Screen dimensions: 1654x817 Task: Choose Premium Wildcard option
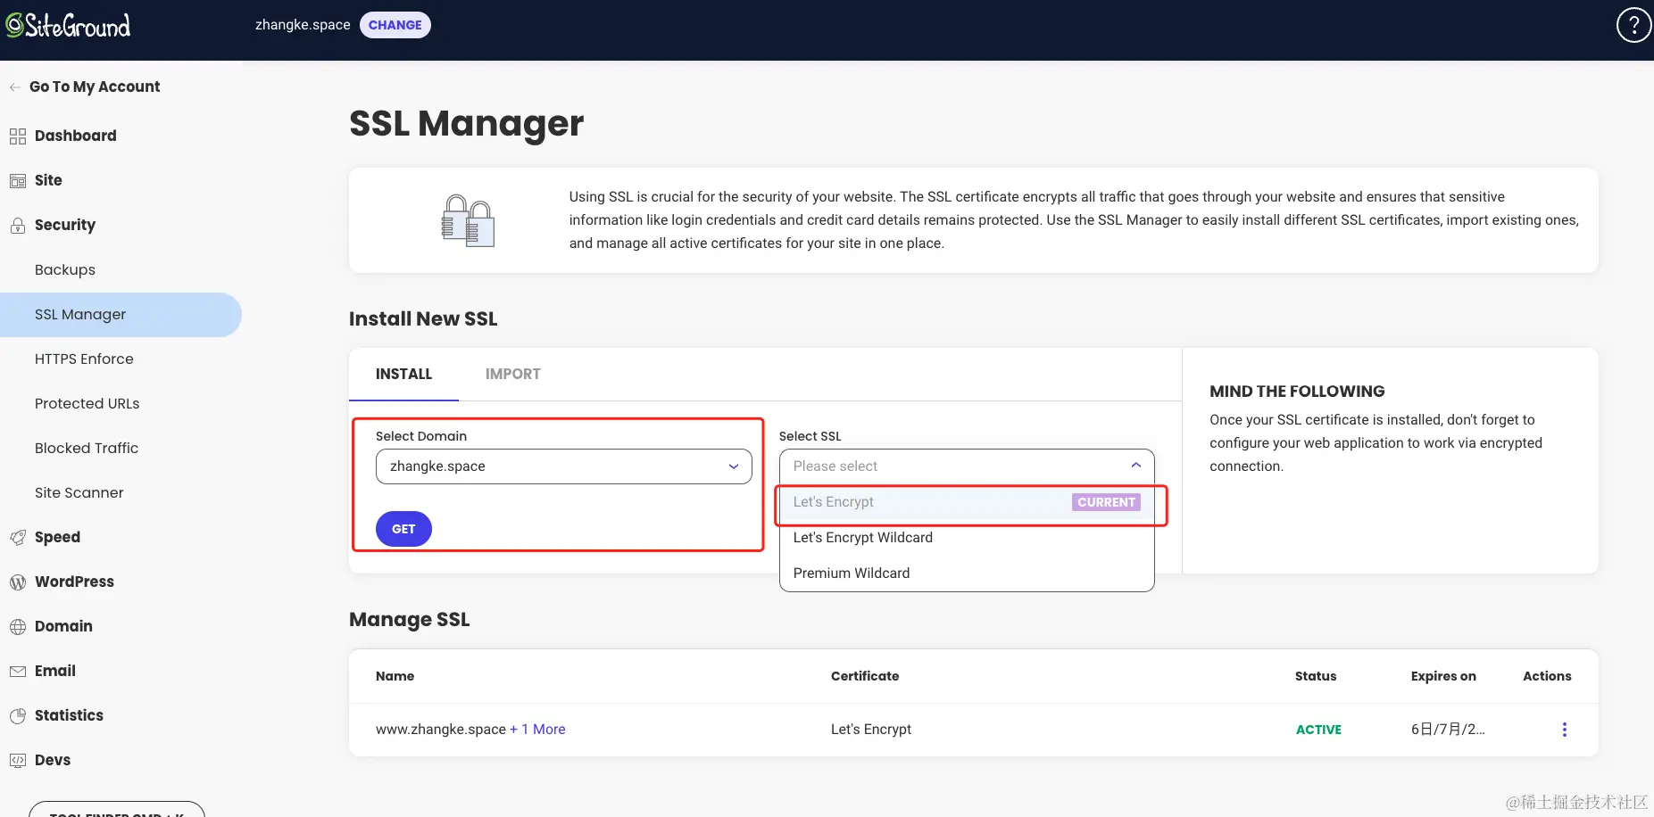tap(967, 574)
